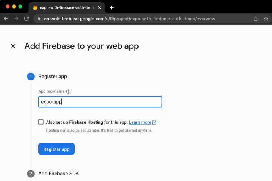The height and width of the screenshot is (181, 272).
Task: Enable Firebase Hosting checkbox
Action: 41,122
